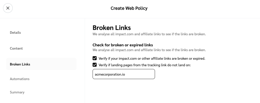Select the Broken Links sidebar step
The image size is (260, 103).
(x=20, y=64)
